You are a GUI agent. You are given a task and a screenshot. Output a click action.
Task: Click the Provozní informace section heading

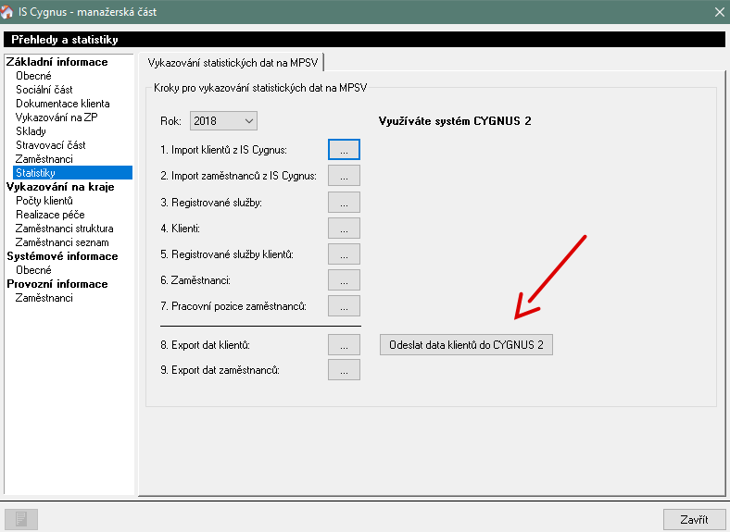click(57, 284)
